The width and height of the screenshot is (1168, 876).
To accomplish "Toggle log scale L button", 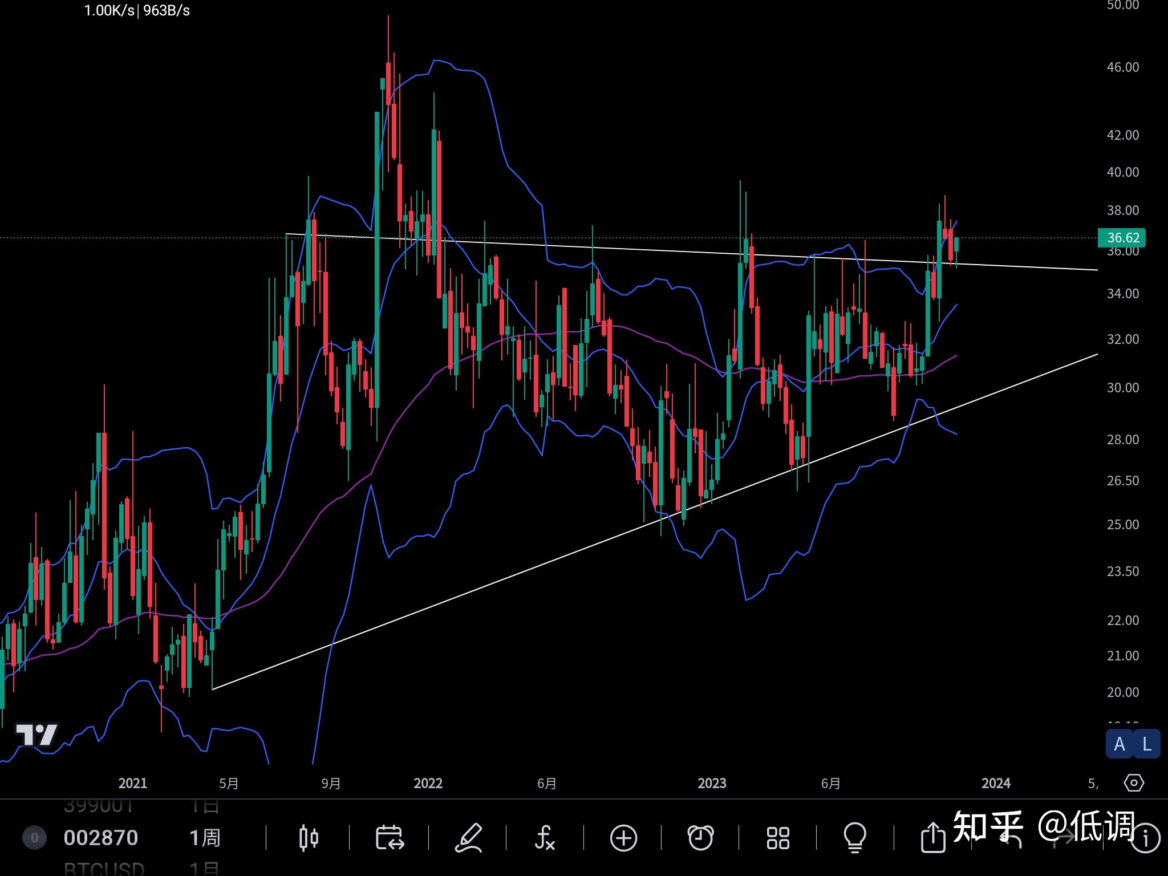I will (x=1147, y=744).
